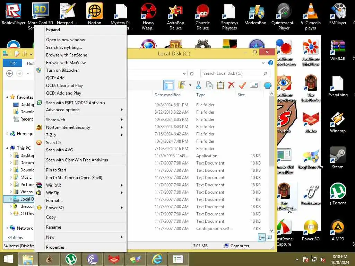Click the Forward navigation button
The width and height of the screenshot is (355, 266).
pyautogui.click(x=19, y=73)
